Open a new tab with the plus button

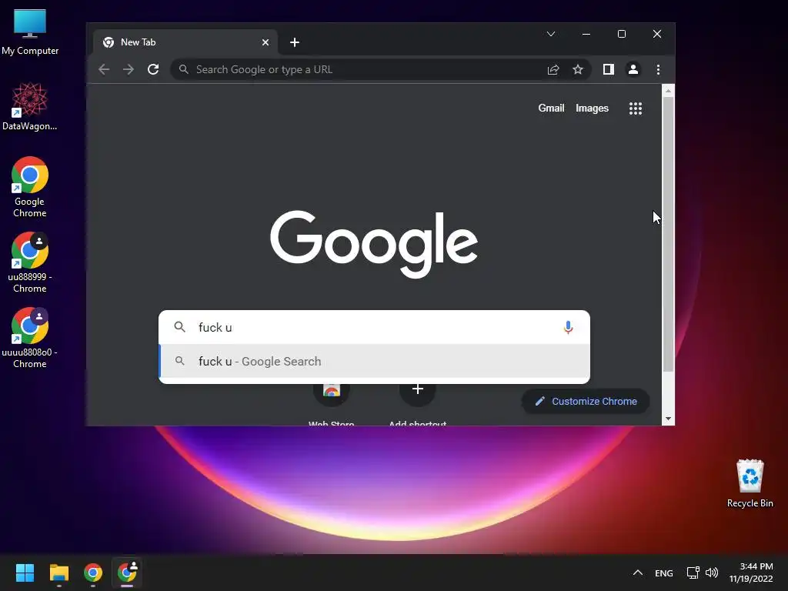coord(295,43)
